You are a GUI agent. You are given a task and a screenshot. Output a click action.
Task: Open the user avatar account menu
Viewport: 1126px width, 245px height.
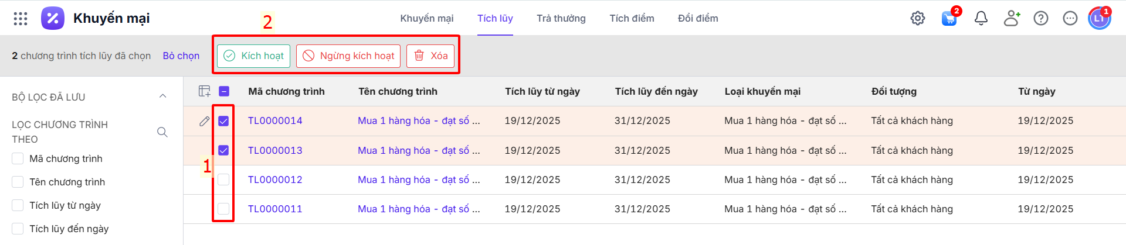(x=1099, y=19)
